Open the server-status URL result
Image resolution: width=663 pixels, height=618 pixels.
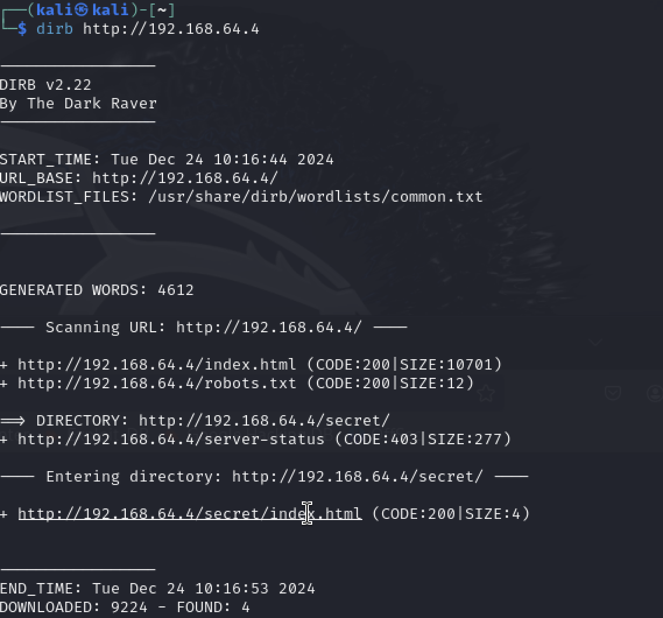coord(171,439)
